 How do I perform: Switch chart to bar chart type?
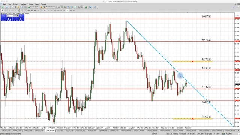point(58,7)
